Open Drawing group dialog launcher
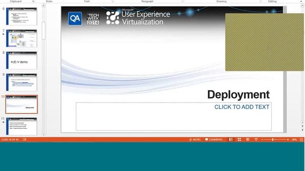This screenshot has height=171, width=305. click(260, 1)
